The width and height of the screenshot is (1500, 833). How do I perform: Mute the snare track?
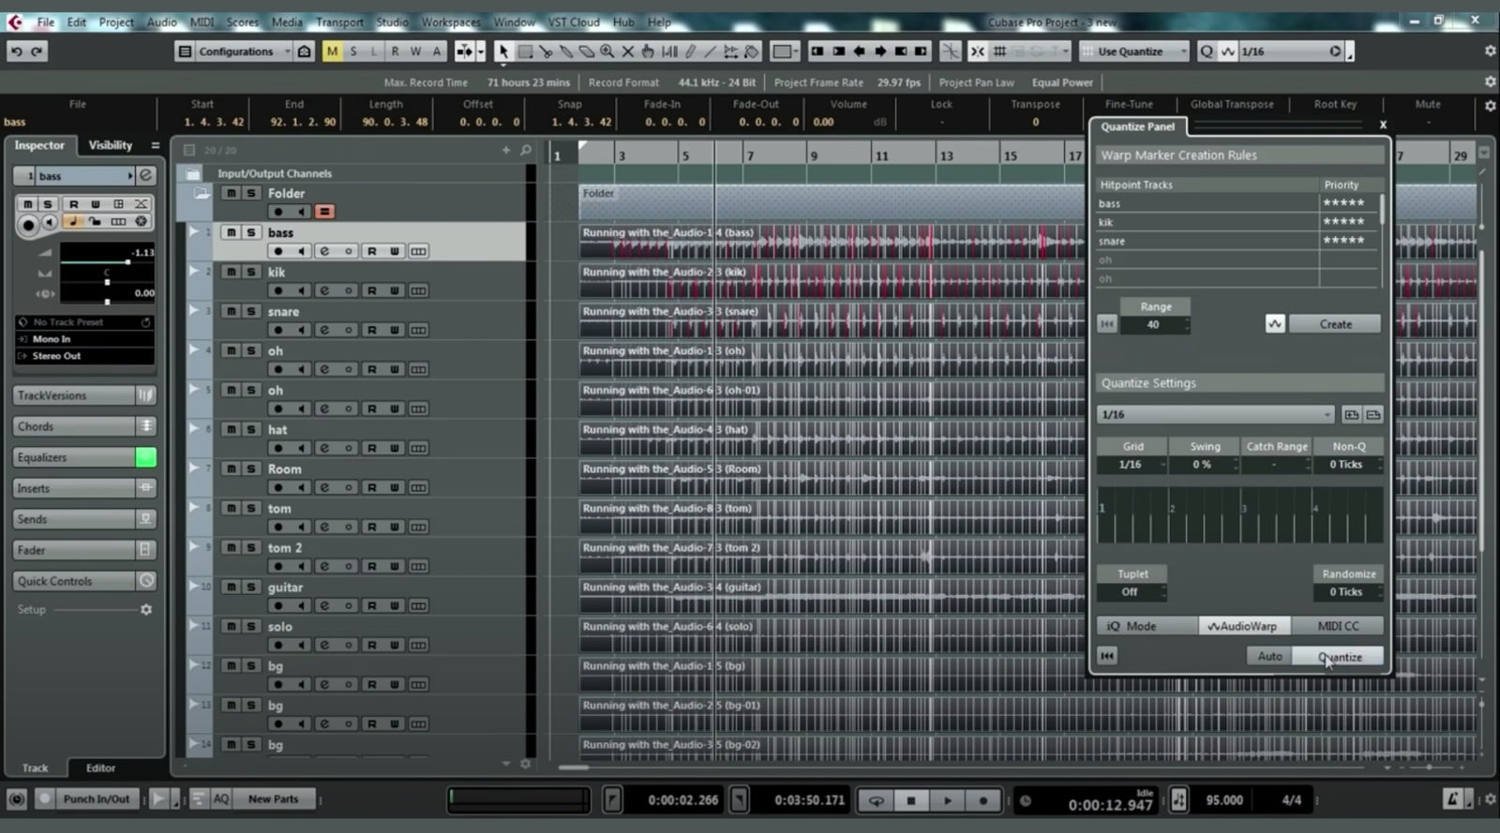tap(231, 311)
